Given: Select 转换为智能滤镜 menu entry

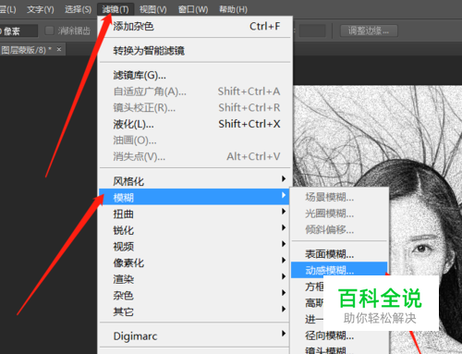Looking at the screenshot, I should click(x=195, y=51).
